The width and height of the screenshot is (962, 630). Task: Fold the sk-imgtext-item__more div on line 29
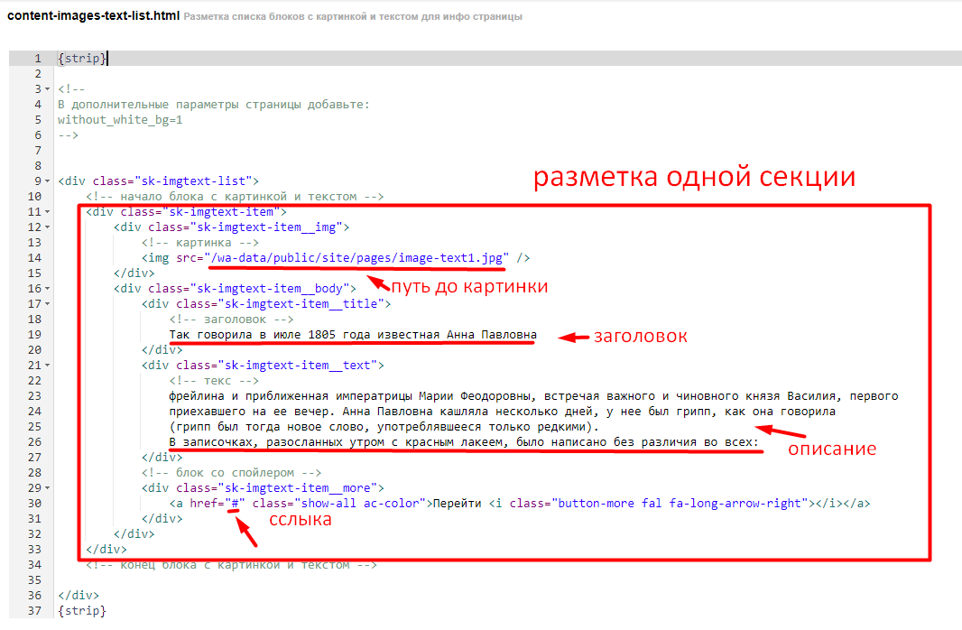pos(47,488)
